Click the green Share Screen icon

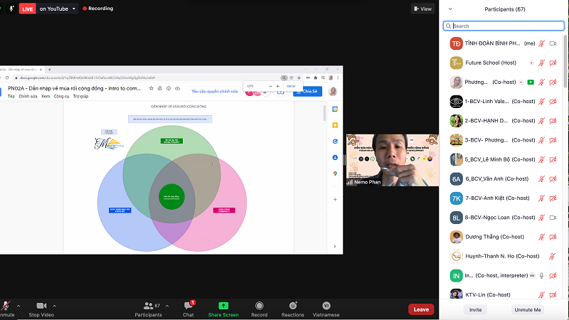pyautogui.click(x=223, y=306)
